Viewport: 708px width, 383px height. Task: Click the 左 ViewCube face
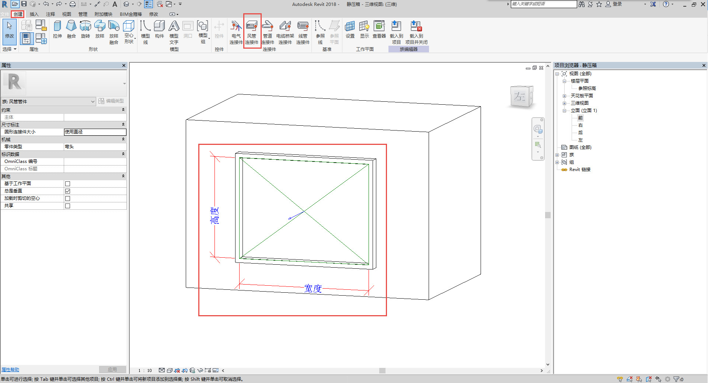pyautogui.click(x=520, y=97)
